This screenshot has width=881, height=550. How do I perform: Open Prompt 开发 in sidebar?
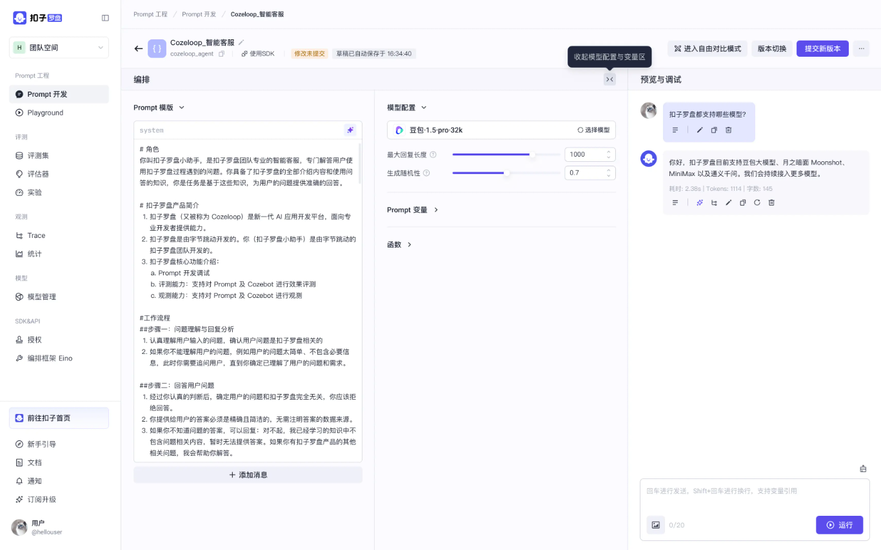click(x=59, y=94)
